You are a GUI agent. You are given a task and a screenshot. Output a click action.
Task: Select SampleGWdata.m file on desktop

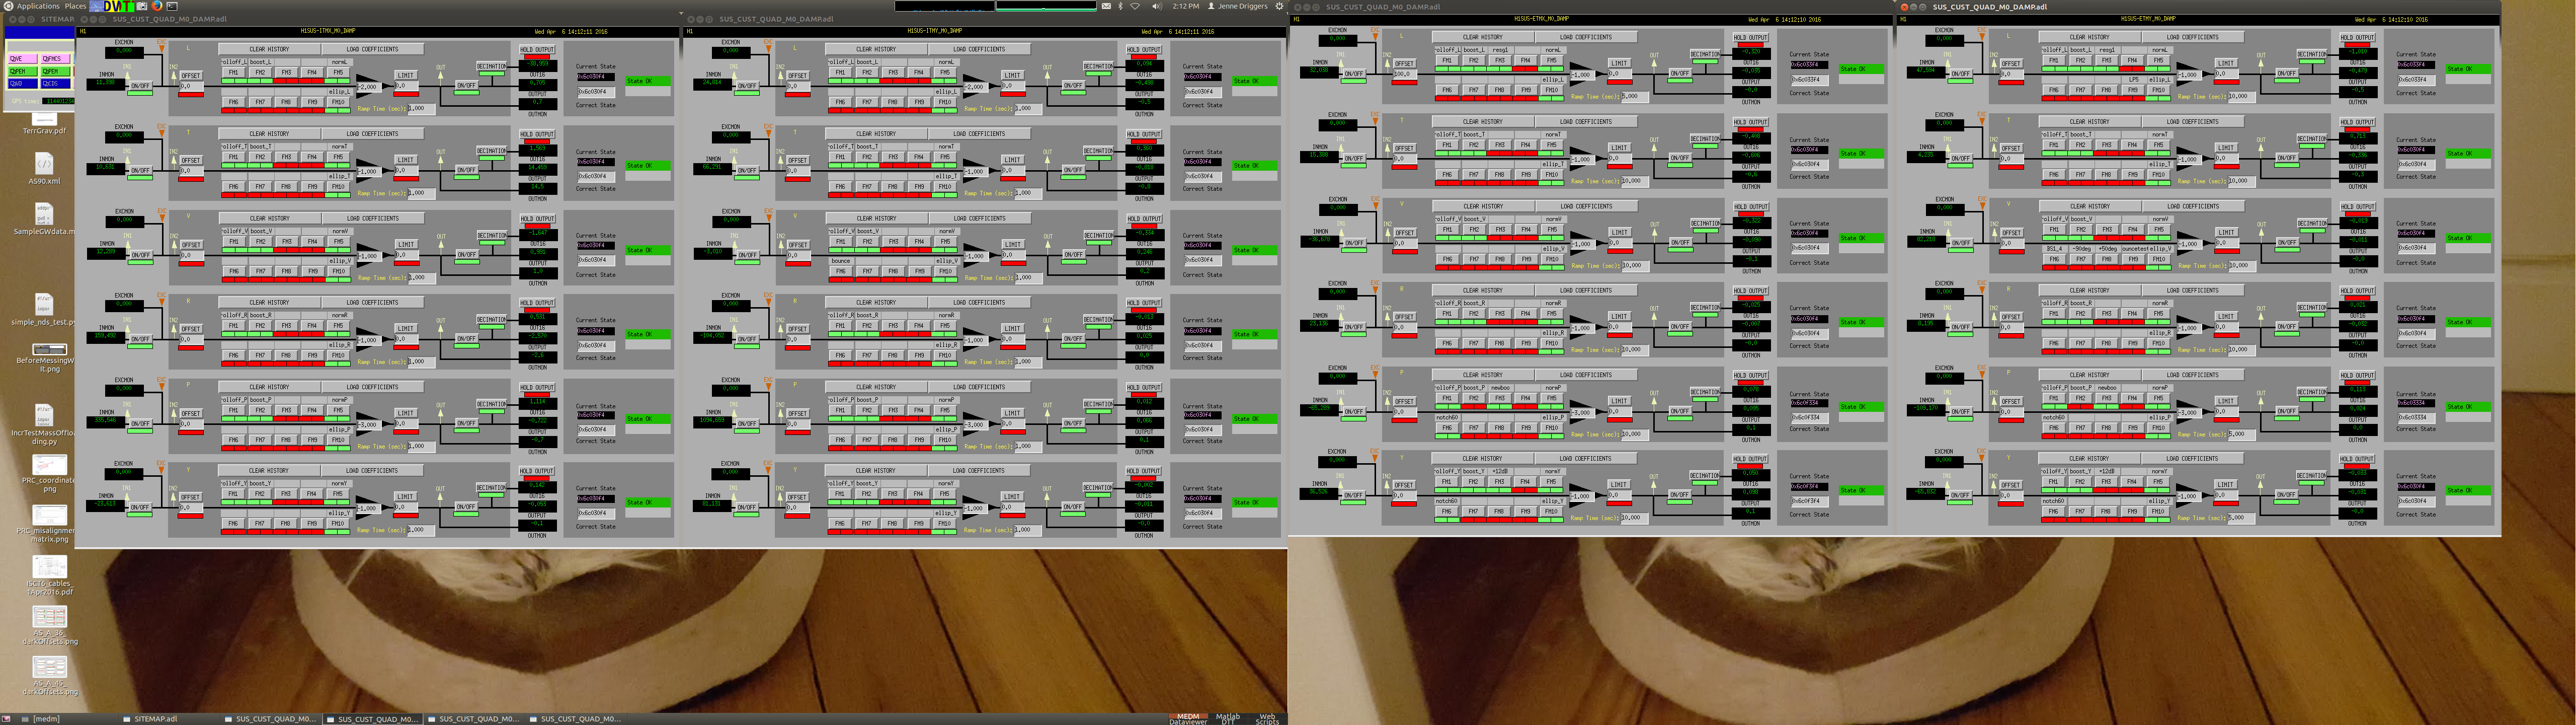(x=44, y=219)
